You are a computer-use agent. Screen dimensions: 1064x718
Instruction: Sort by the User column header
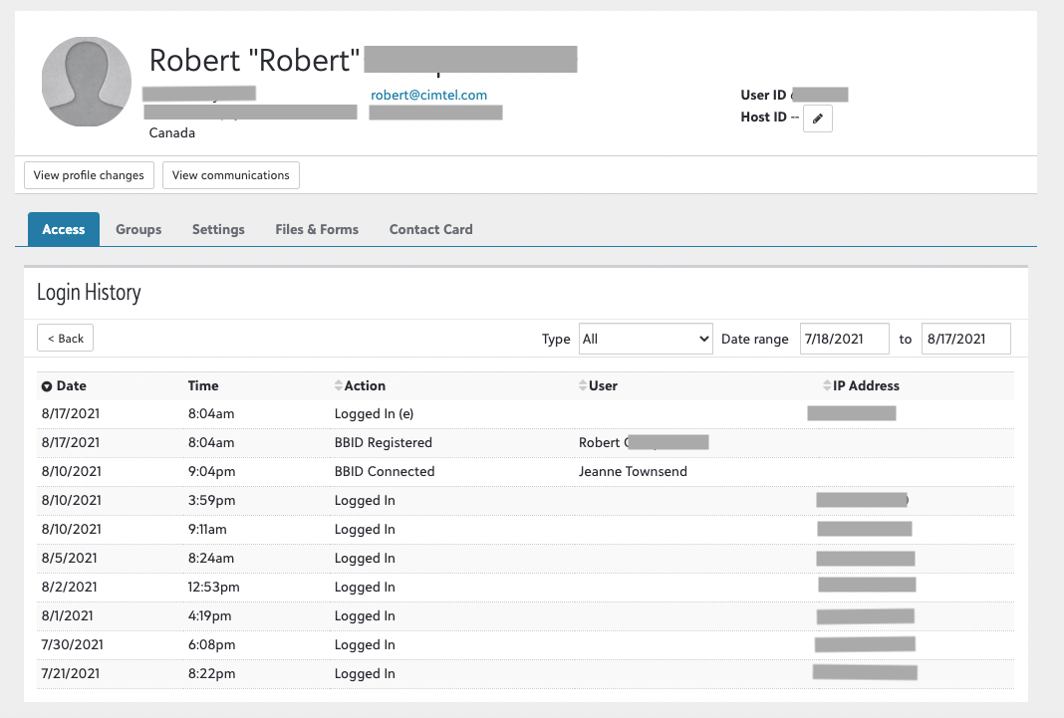602,386
